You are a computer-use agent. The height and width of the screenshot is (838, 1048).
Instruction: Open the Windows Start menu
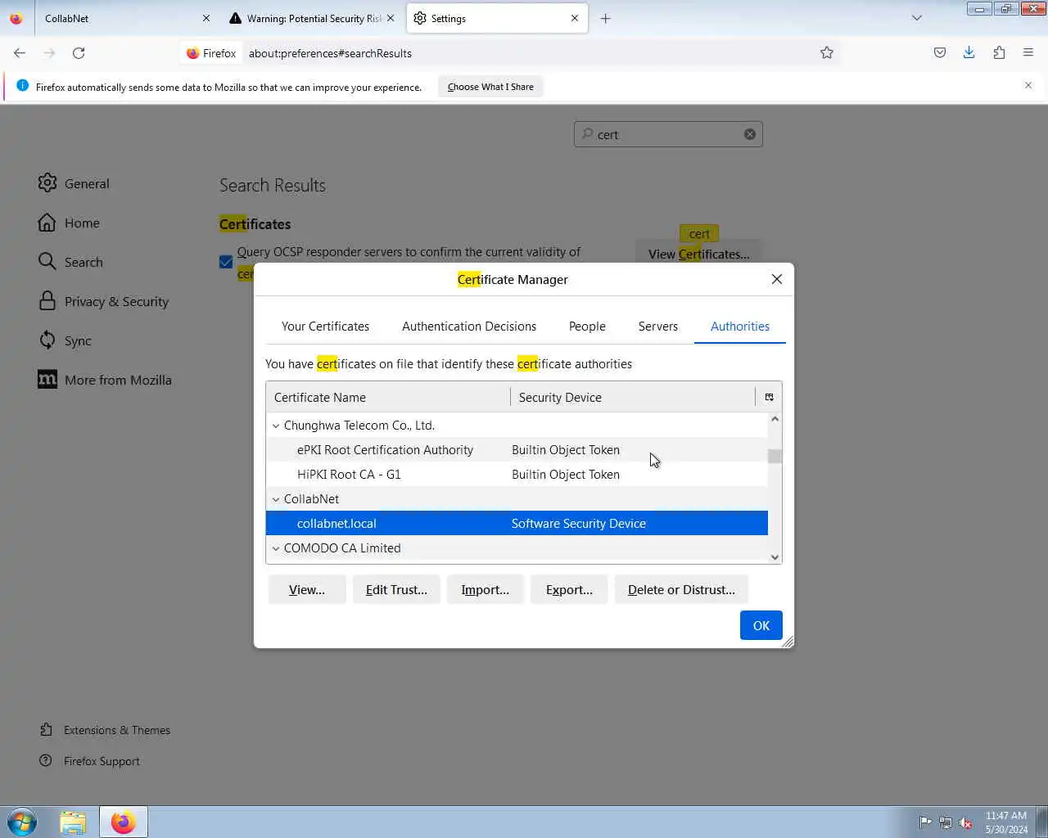point(22,822)
